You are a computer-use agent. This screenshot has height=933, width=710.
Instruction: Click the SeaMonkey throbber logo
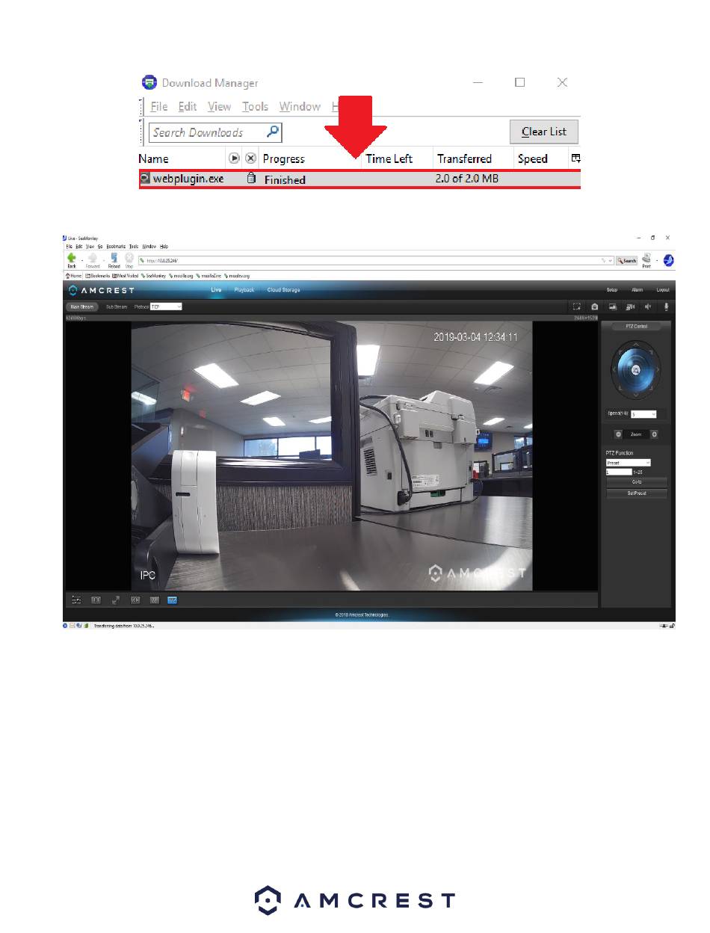668,260
